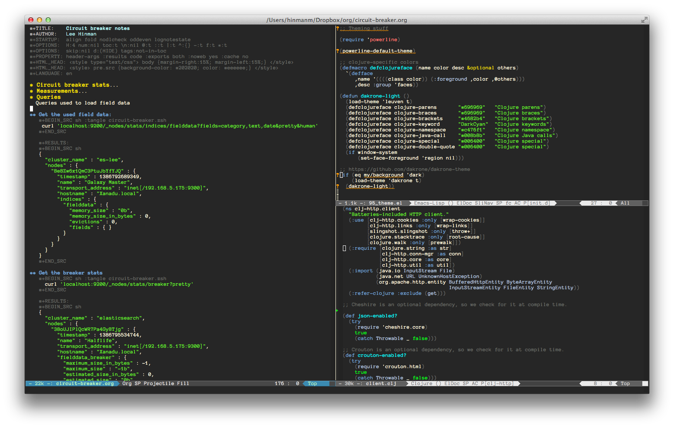Click 'Top' position in client.clj mode line

[x=625, y=384]
